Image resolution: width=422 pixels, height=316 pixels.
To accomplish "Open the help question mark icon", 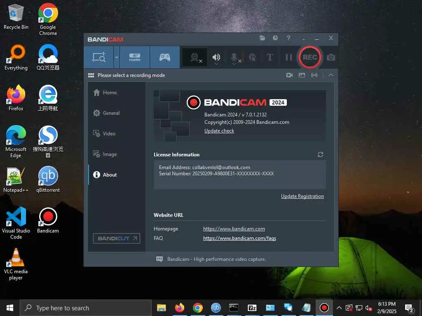I will pyautogui.click(x=288, y=38).
